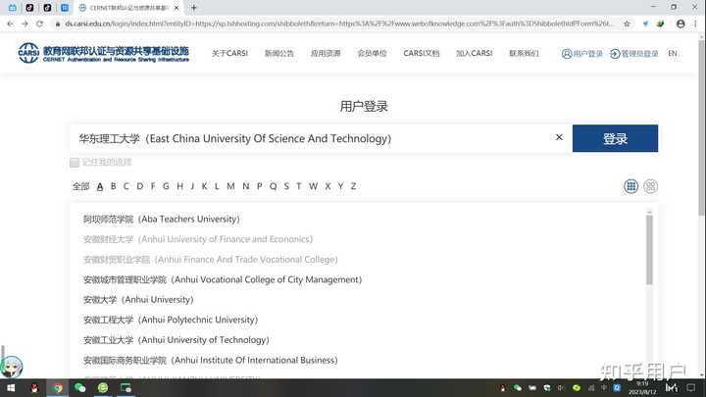Filter universities by letter B
The image size is (706, 397).
pyautogui.click(x=113, y=186)
